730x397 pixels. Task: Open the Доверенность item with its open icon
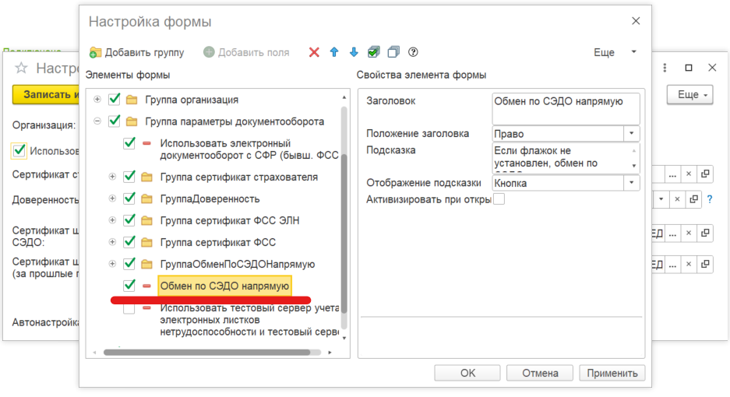[x=693, y=199]
